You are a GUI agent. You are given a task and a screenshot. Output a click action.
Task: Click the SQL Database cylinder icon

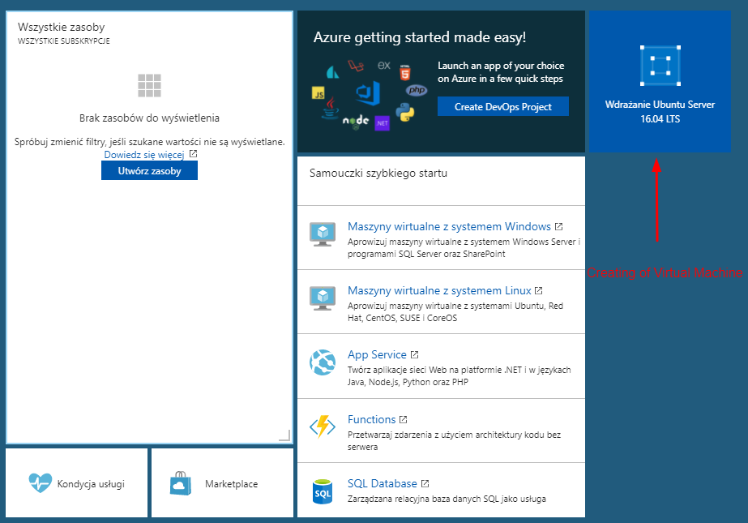click(323, 491)
